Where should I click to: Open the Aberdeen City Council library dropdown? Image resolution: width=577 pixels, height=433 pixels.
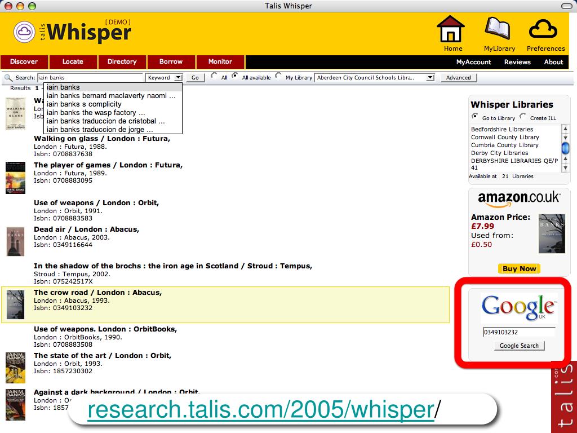point(375,78)
